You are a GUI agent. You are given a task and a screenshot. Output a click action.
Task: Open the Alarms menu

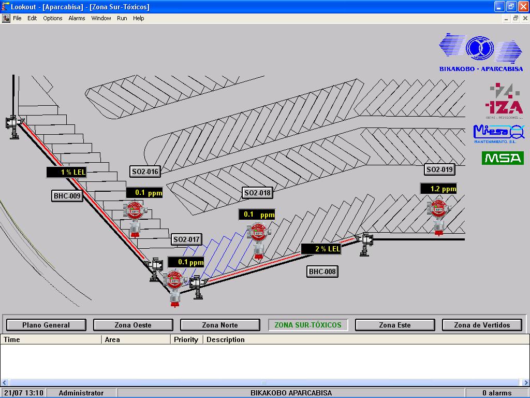click(77, 18)
